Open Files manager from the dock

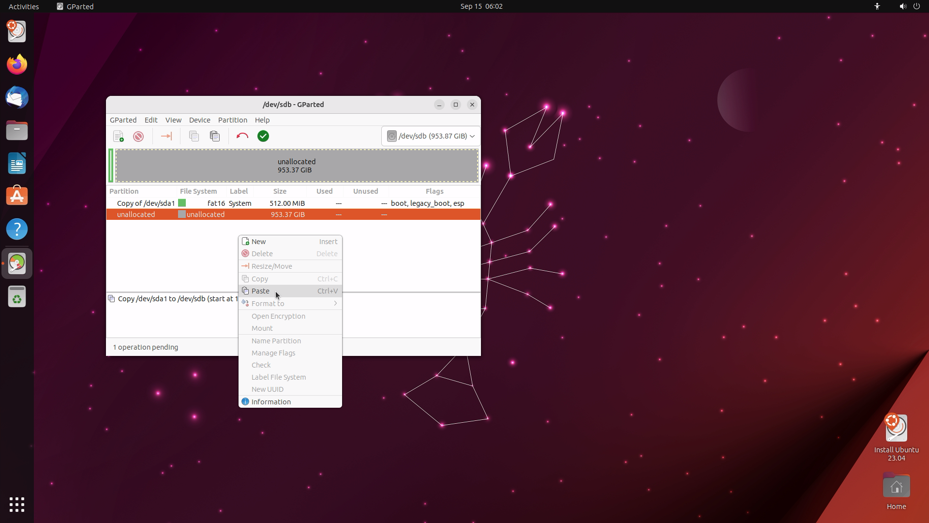(x=17, y=130)
